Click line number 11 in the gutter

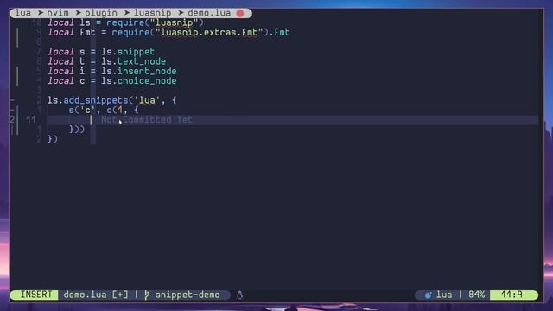[x=31, y=120]
